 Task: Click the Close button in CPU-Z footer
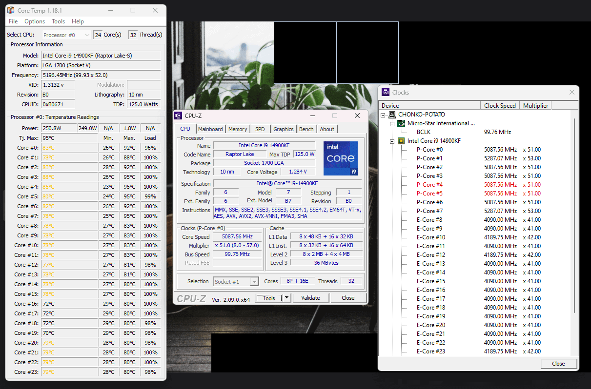348,298
